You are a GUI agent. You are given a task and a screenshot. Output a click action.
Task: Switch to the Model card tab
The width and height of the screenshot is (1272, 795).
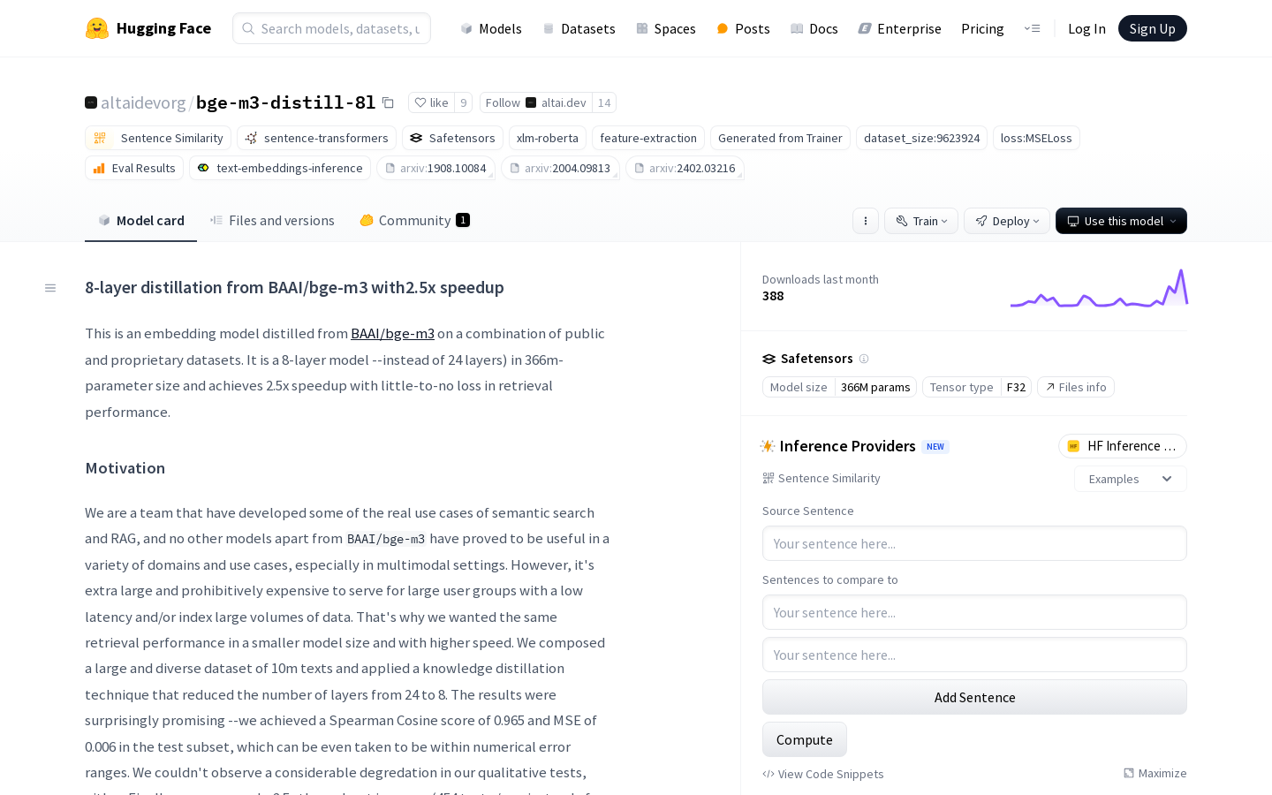141,221
